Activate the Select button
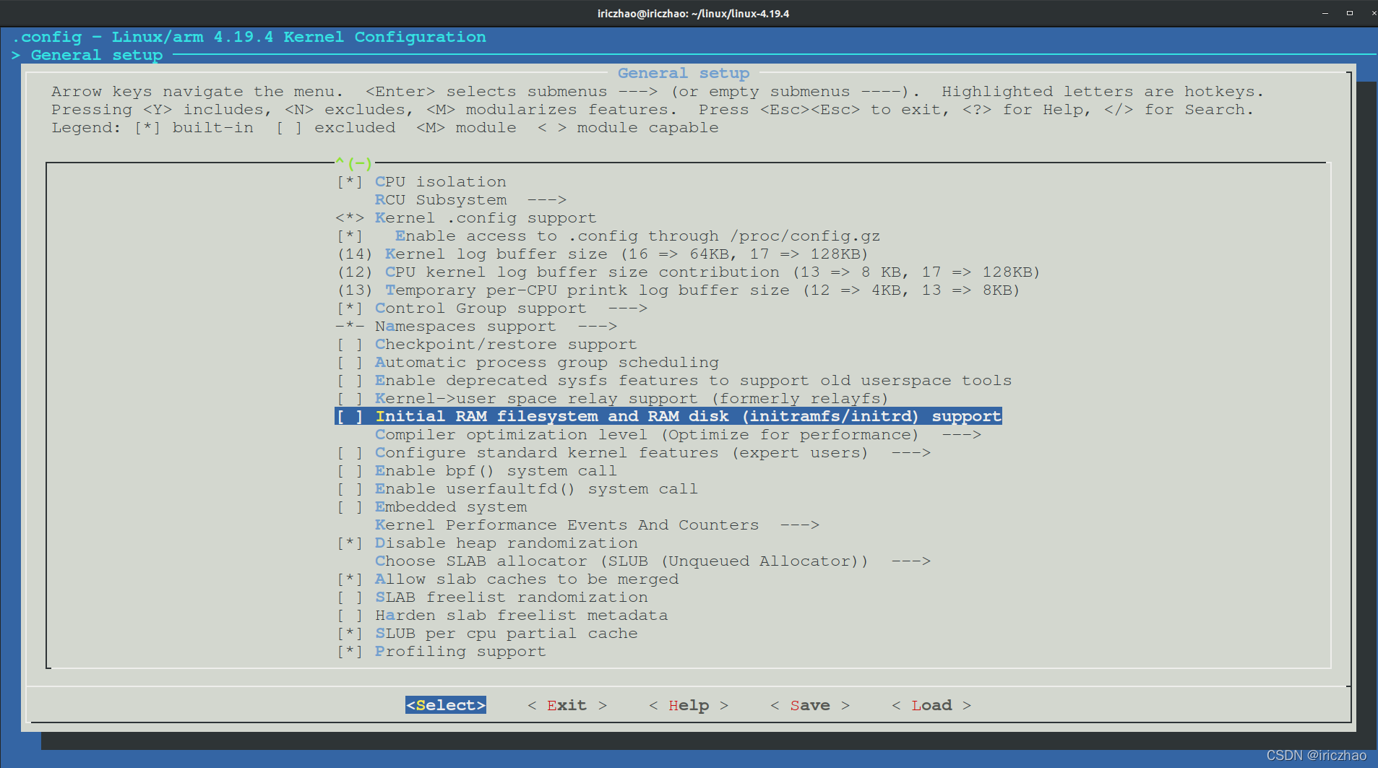 coord(445,704)
